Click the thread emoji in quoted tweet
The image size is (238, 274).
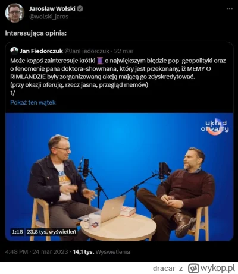click(100, 61)
